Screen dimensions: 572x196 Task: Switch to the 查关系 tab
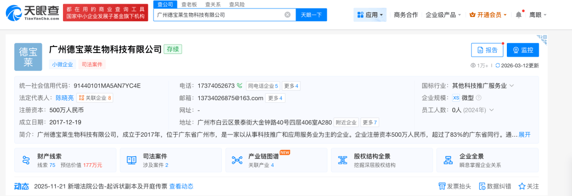[213, 4]
